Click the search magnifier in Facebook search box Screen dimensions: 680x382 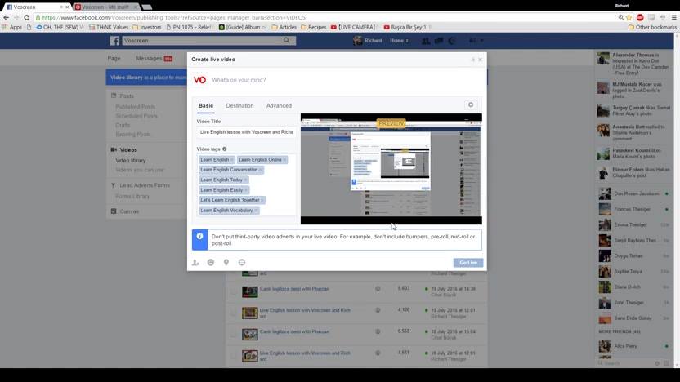[x=287, y=40]
